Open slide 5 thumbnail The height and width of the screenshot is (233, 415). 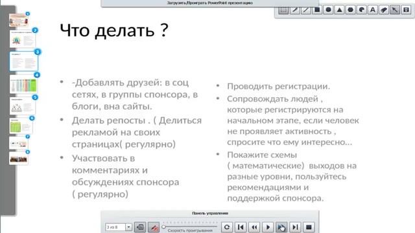tap(23, 106)
